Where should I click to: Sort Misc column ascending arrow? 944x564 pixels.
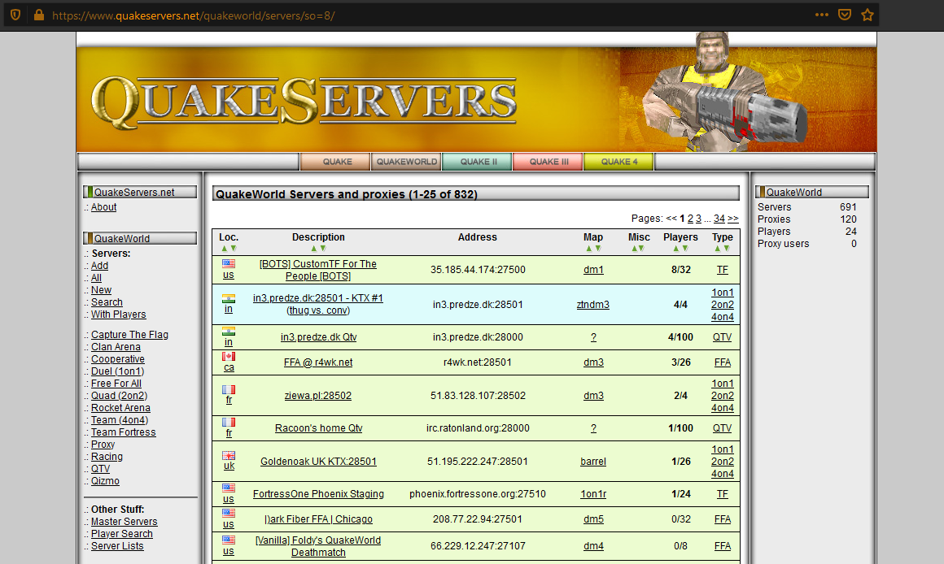tap(634, 249)
